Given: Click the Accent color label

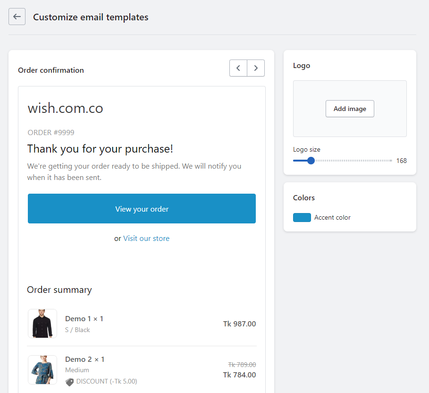Looking at the screenshot, I should pos(332,218).
